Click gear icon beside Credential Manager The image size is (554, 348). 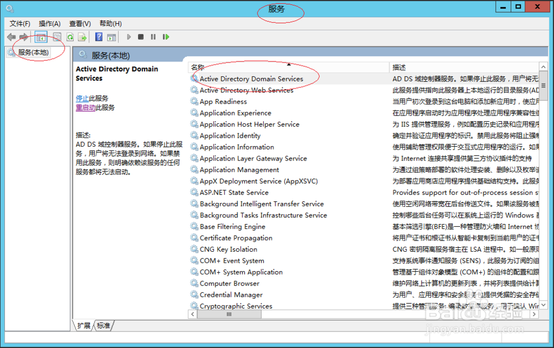[194, 294]
